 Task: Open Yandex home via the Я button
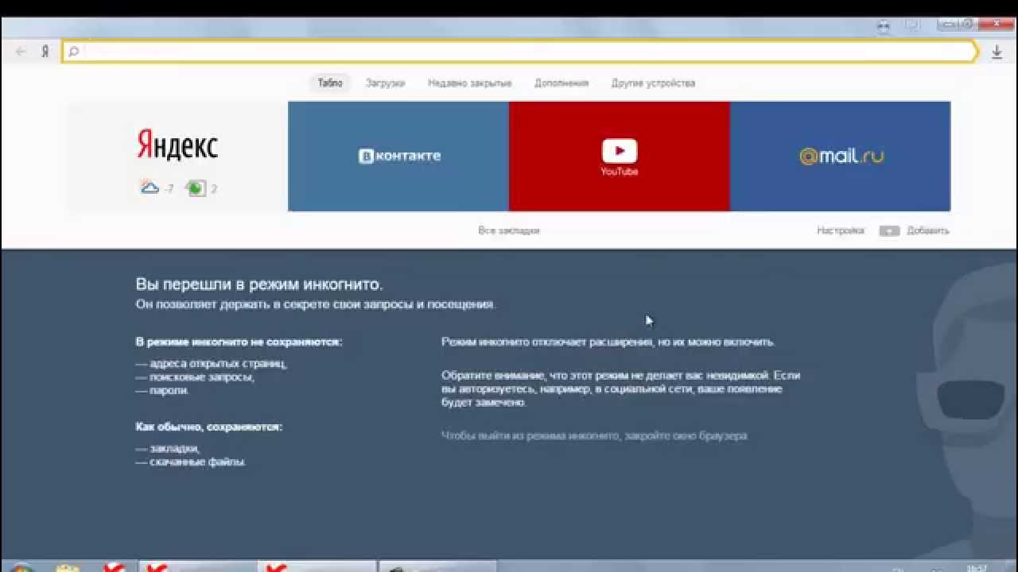pyautogui.click(x=45, y=52)
